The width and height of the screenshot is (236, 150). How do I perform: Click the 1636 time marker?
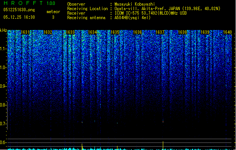coord(137,32)
